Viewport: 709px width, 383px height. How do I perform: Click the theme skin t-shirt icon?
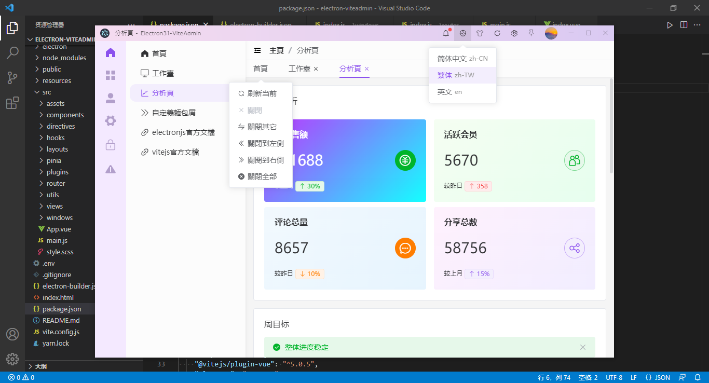479,33
